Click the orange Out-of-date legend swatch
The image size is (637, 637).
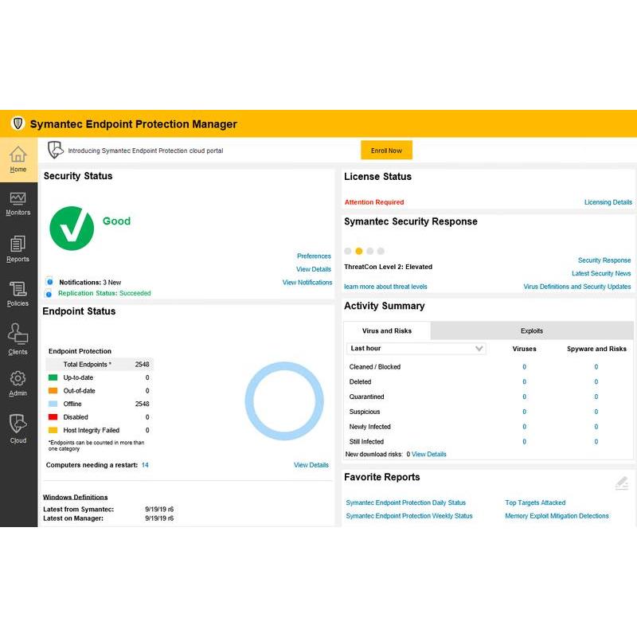coord(53,390)
